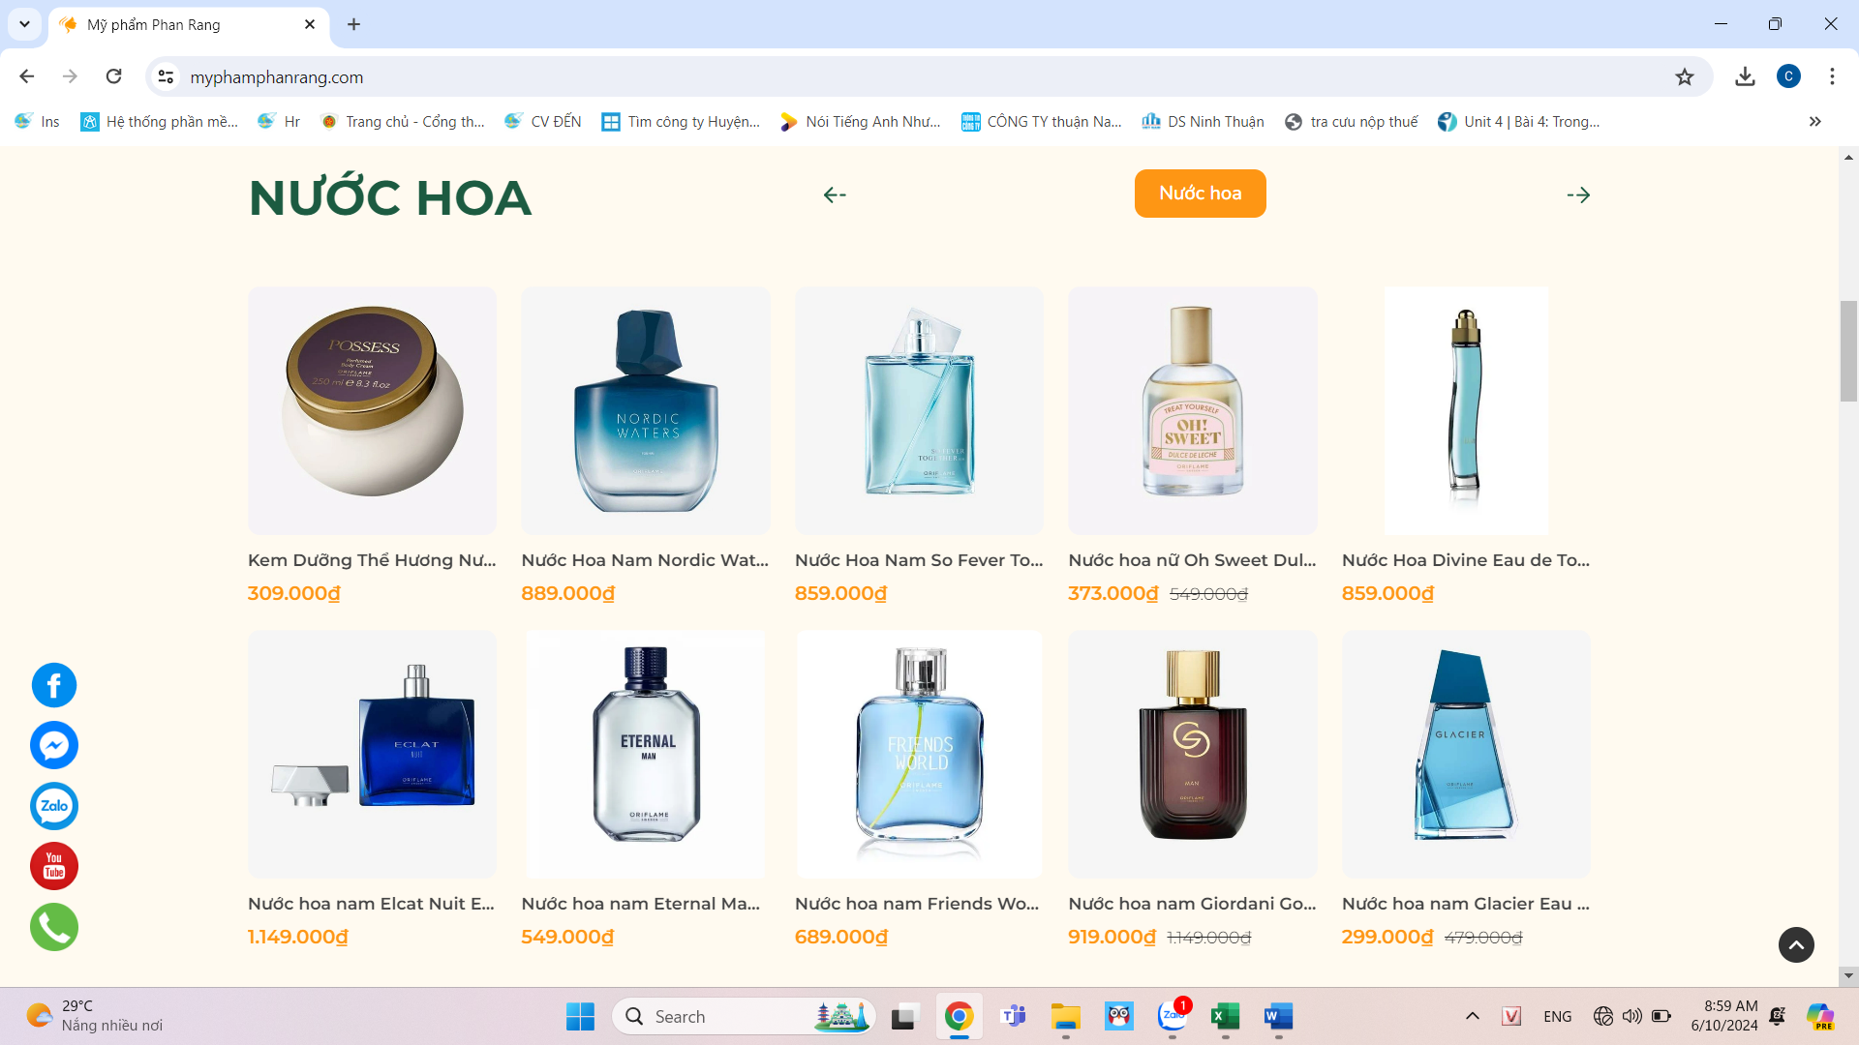Viewport: 1859px width, 1045px height.
Task: Open the DS Ninh Thuận bookmark
Action: (x=1204, y=121)
